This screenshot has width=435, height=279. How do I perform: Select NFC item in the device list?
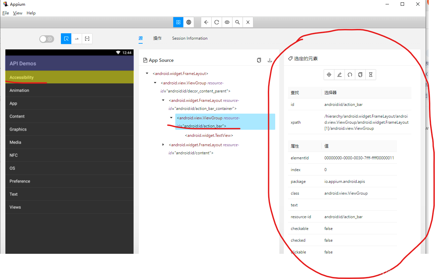click(69, 155)
